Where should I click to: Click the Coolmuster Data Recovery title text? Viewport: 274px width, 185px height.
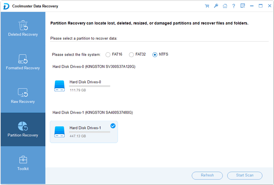(35, 6)
